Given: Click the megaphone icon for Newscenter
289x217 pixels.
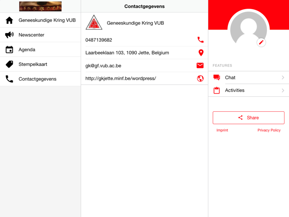Looking at the screenshot, I should pos(9,35).
